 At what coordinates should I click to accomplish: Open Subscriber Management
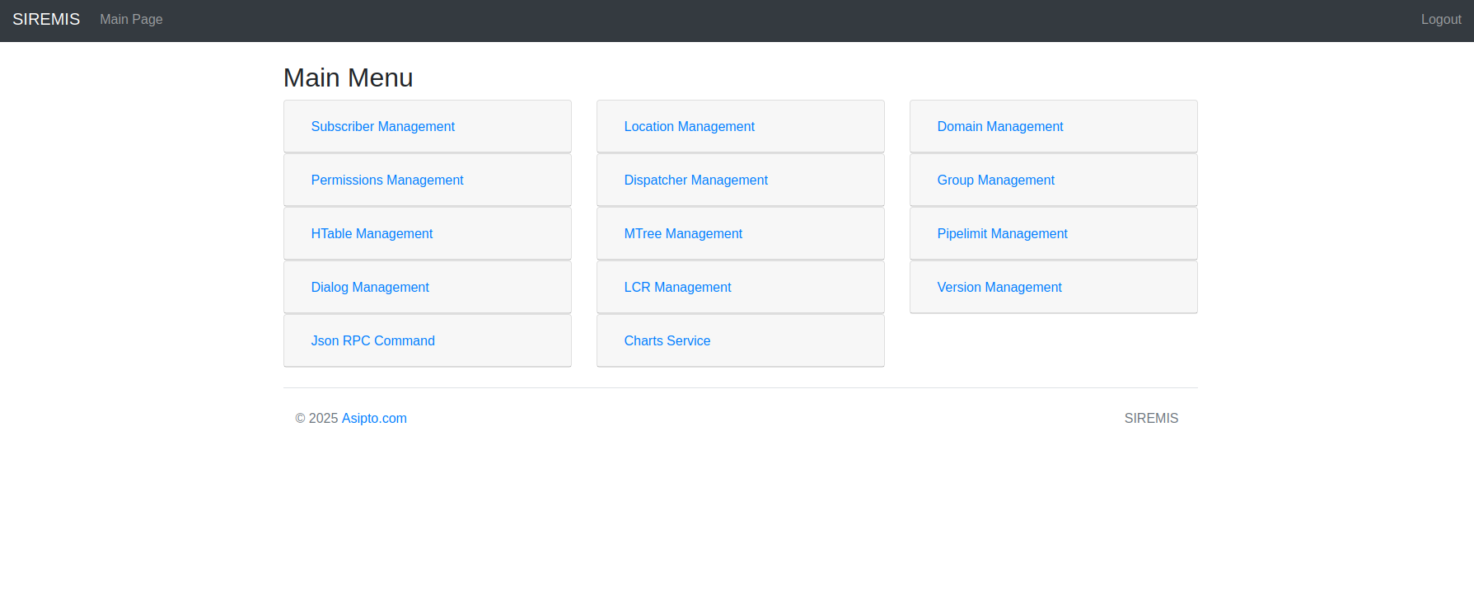[x=382, y=126]
